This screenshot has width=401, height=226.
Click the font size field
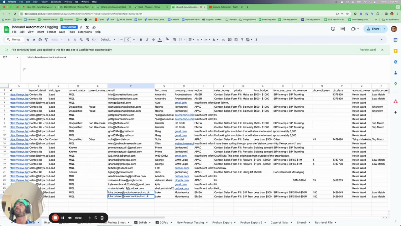[x=128, y=40]
